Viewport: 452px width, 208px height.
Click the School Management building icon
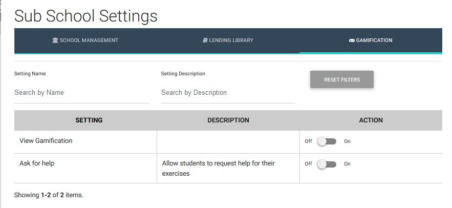coord(55,40)
